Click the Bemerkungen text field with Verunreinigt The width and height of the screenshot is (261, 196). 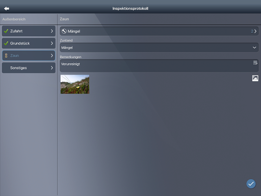coord(159,66)
